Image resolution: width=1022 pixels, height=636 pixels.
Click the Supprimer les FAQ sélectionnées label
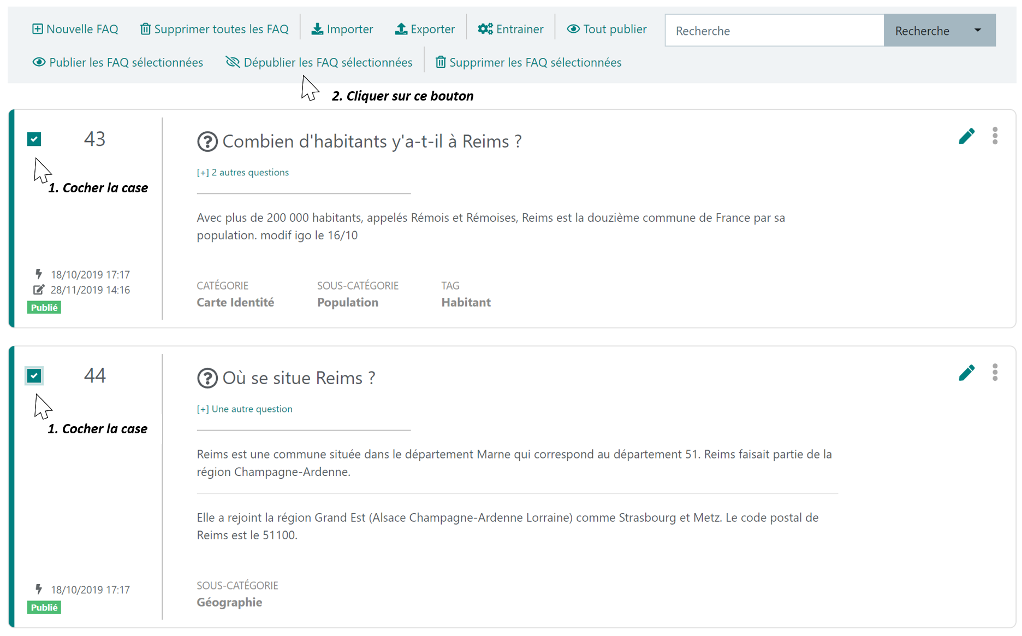tap(536, 62)
